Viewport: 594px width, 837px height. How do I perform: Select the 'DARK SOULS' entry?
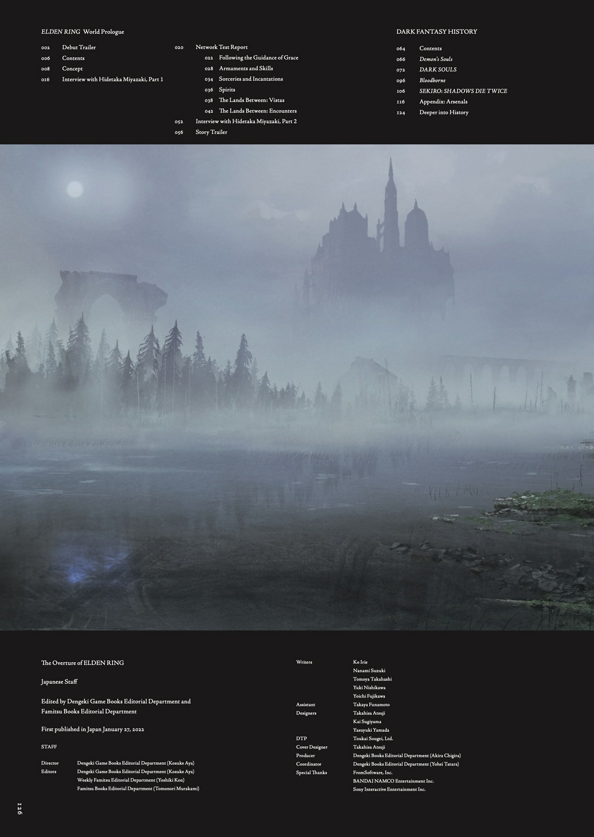click(x=438, y=70)
